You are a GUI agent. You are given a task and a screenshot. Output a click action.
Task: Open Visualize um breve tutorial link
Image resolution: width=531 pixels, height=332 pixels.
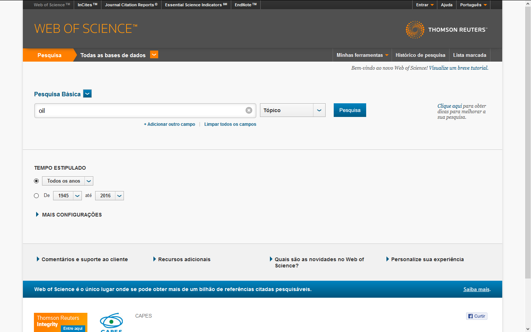(459, 68)
